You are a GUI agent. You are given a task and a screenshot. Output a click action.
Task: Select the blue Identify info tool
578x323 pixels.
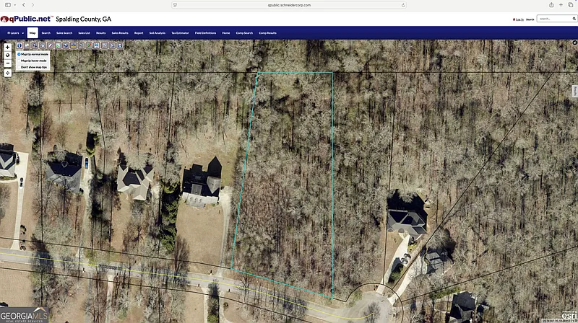pyautogui.click(x=20, y=45)
